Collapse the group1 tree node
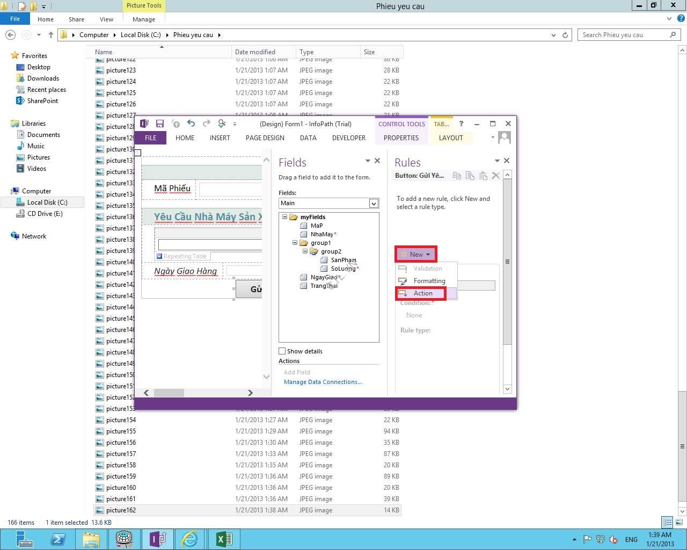This screenshot has height=550, width=687. click(295, 243)
